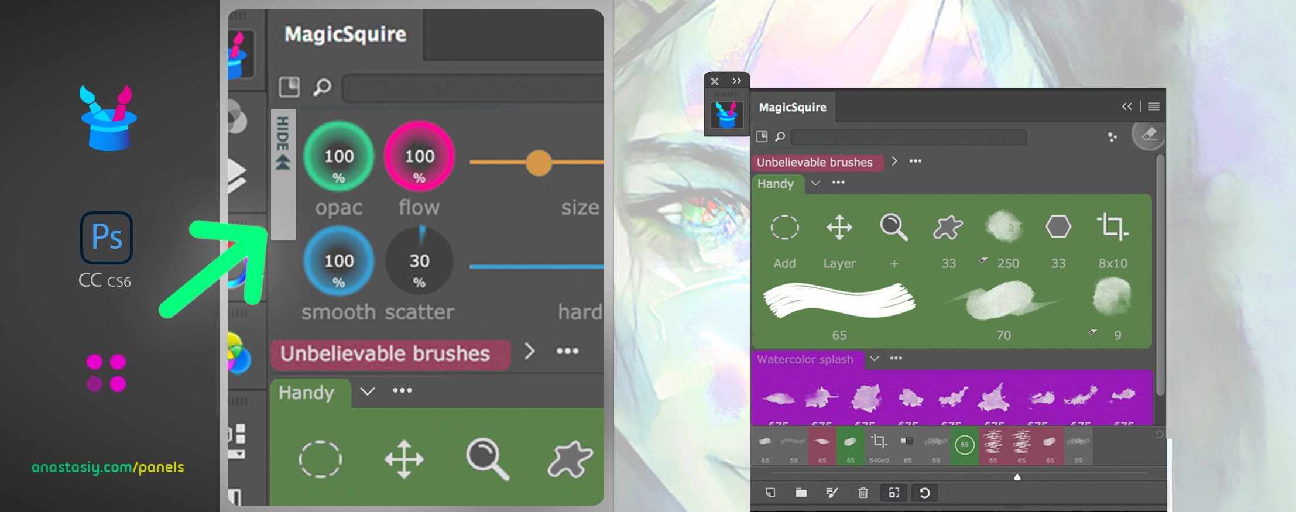Click the magnifier search icon in small panel
This screenshot has width=1296, height=512.
click(780, 137)
